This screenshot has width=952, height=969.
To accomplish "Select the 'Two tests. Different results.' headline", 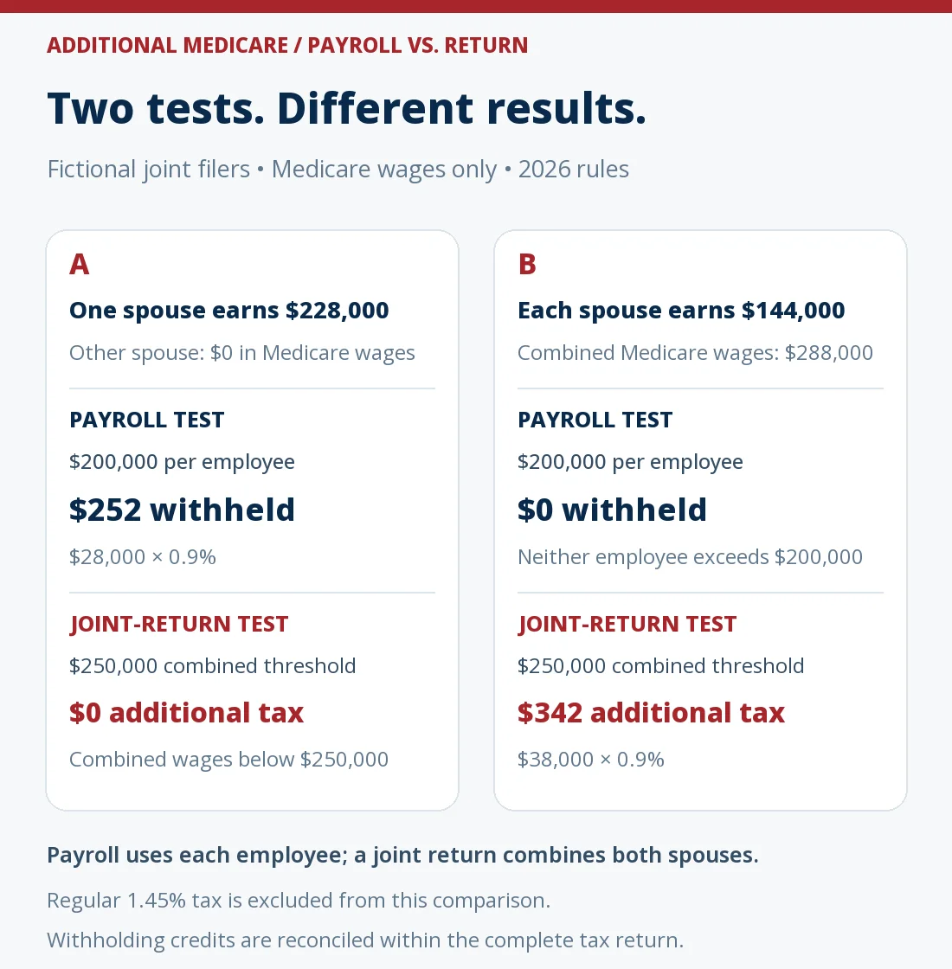I will [347, 108].
